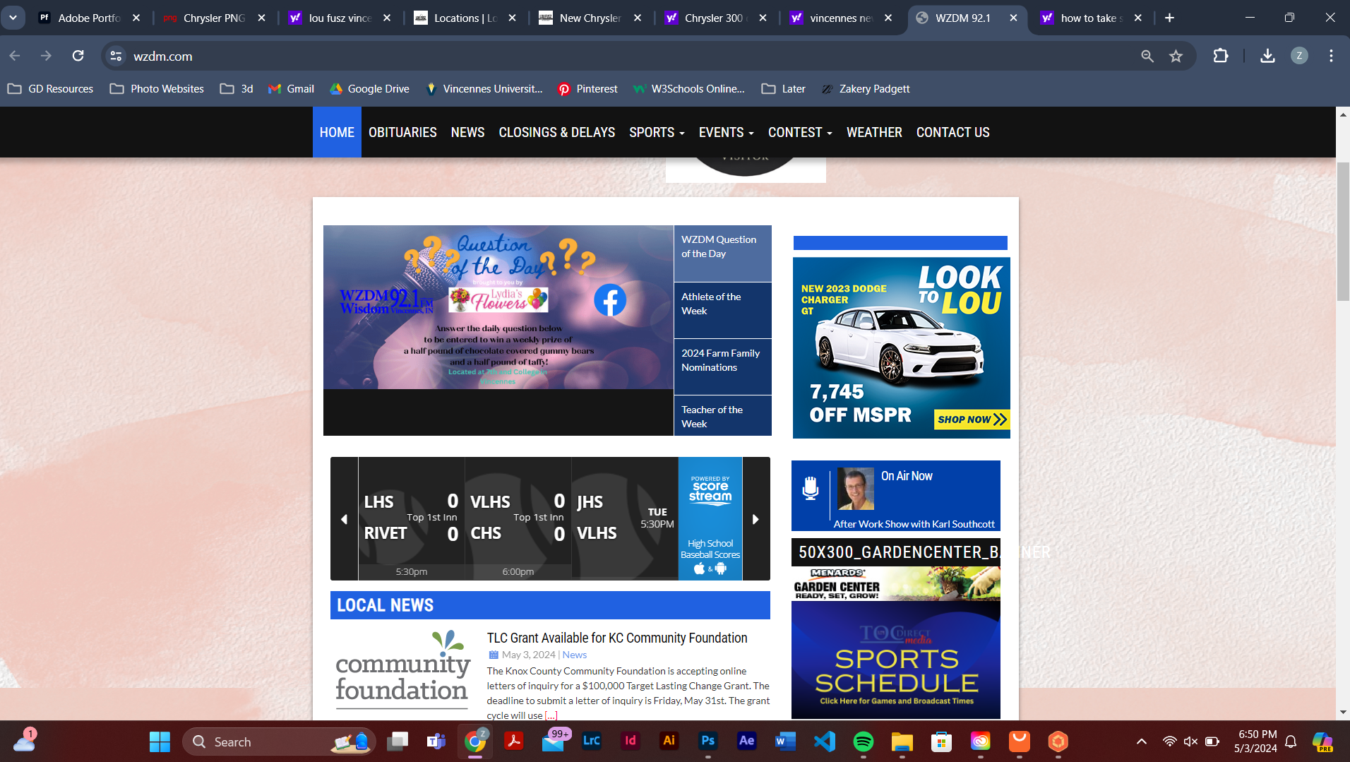1350x762 pixels.
Task: Open InDesign from the taskbar
Action: [630, 741]
